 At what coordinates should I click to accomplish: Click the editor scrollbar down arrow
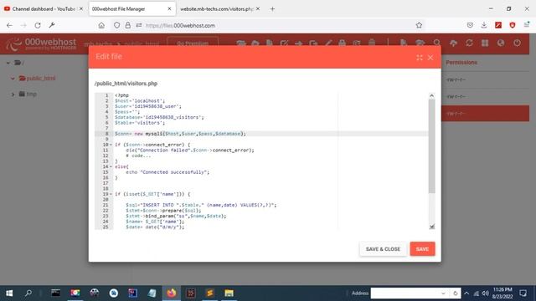tap(432, 227)
